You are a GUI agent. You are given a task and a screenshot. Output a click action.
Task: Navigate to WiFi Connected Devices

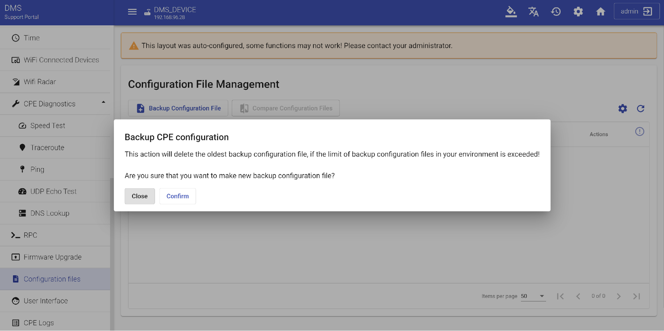coord(61,60)
